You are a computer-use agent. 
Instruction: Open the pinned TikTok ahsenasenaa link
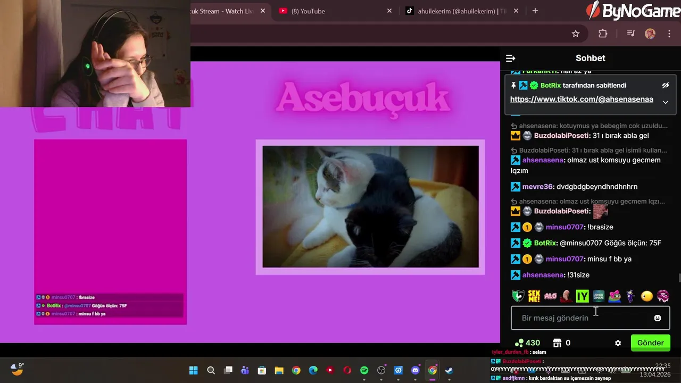[582, 99]
